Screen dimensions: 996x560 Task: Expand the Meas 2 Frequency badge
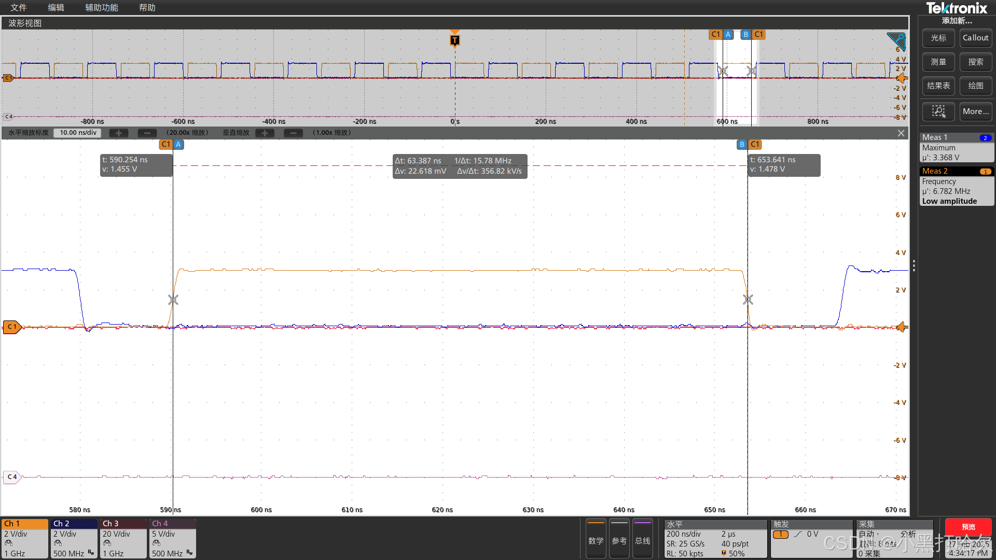pos(956,186)
